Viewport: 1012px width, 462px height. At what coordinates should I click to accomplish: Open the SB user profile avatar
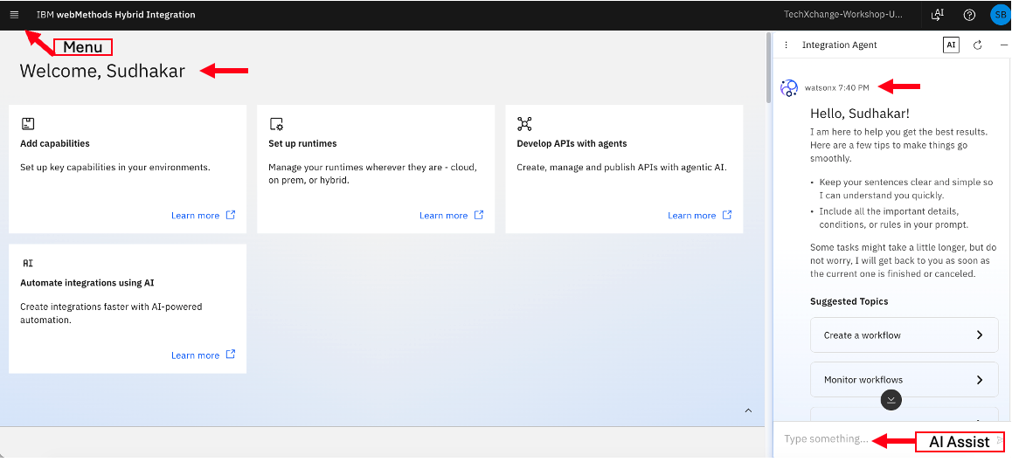[x=1001, y=15]
